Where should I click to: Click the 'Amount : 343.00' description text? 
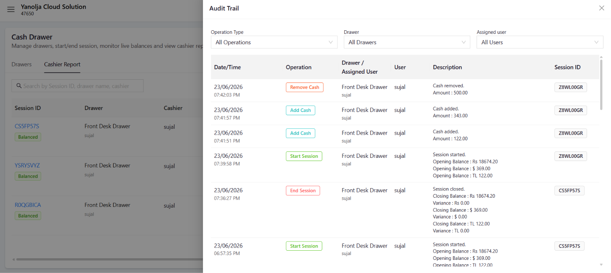tap(450, 116)
